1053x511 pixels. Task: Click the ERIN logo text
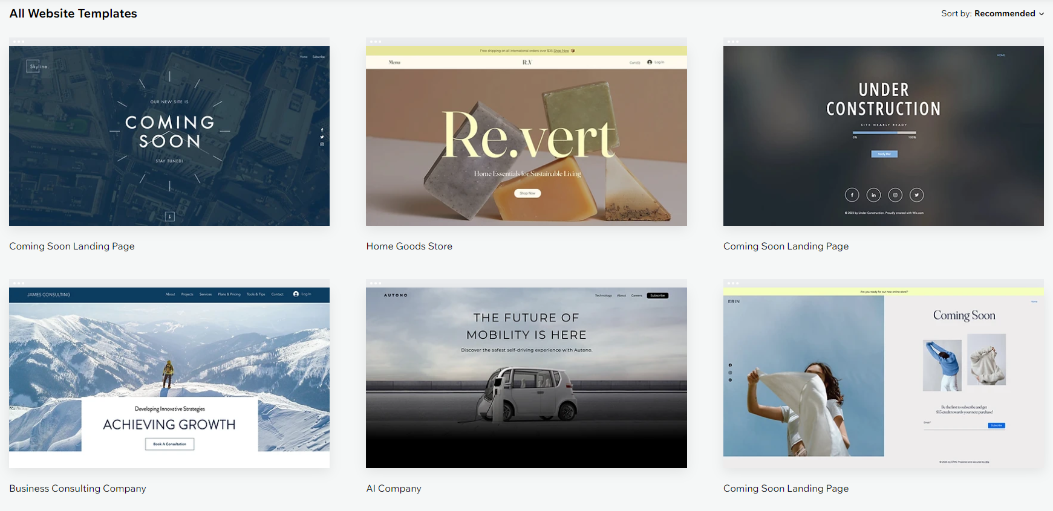pyautogui.click(x=734, y=301)
